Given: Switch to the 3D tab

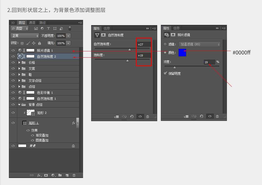Looking at the screenshot, I should (13, 23).
